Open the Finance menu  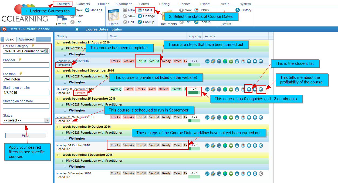coord(185,4)
